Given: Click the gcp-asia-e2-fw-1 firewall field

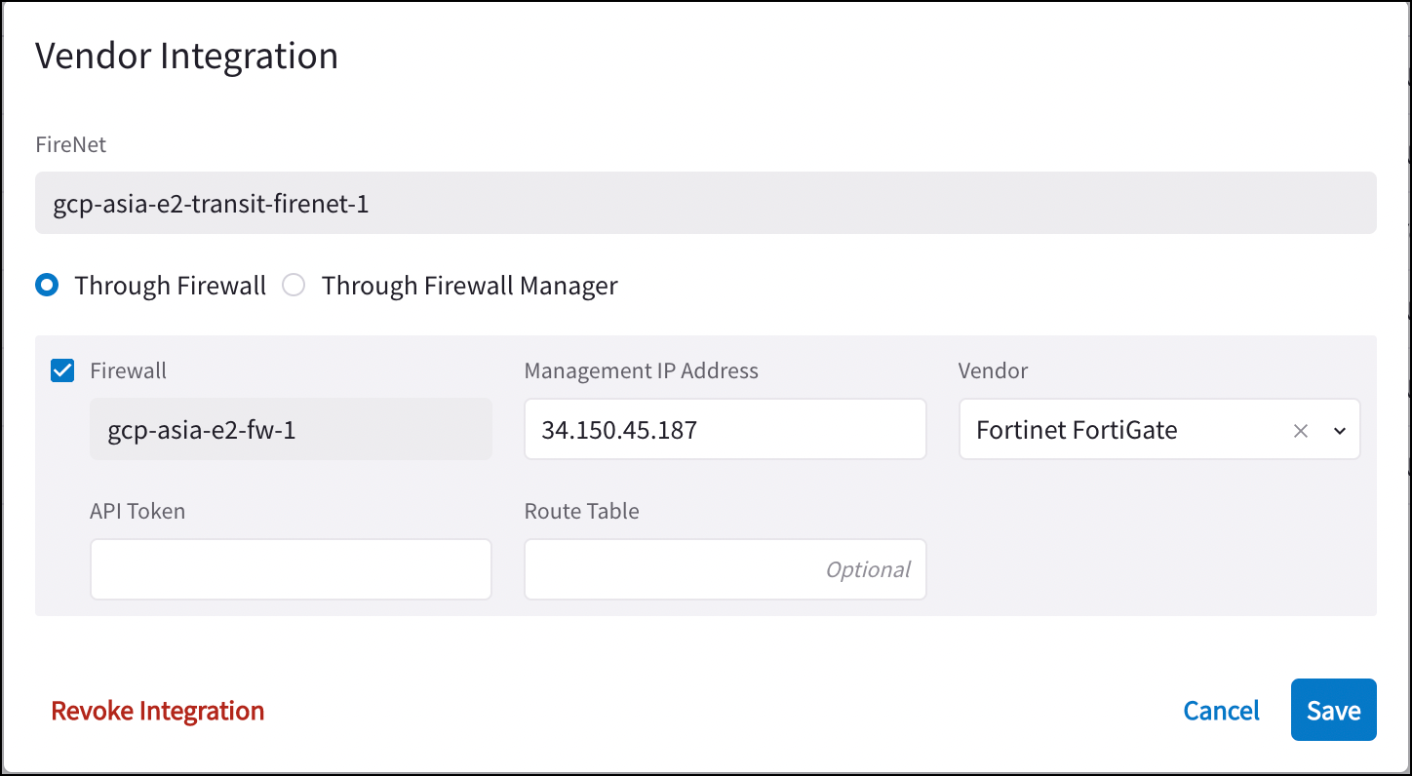Looking at the screenshot, I should [291, 429].
